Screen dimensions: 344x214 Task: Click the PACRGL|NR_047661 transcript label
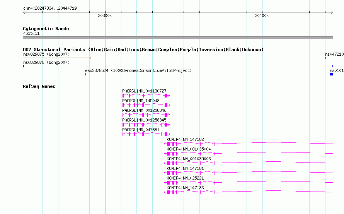[x=141, y=130]
